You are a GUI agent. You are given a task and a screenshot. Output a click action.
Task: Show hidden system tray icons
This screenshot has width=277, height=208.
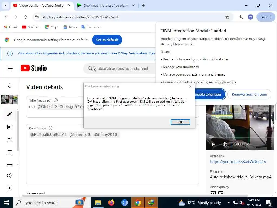click(229, 203)
